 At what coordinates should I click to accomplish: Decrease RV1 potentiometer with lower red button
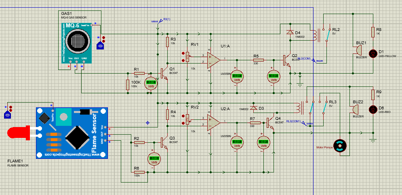183,60
